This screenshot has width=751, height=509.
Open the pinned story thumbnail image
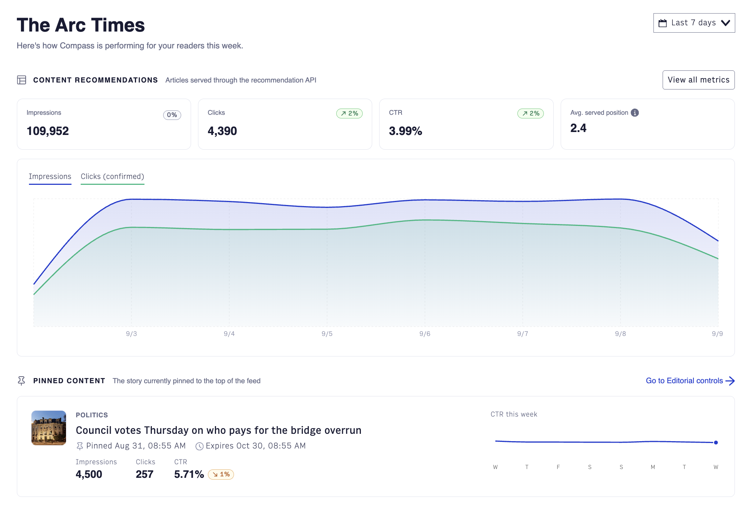click(49, 428)
